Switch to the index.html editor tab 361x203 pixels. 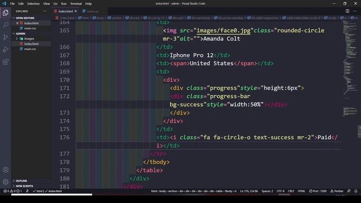coord(65,11)
